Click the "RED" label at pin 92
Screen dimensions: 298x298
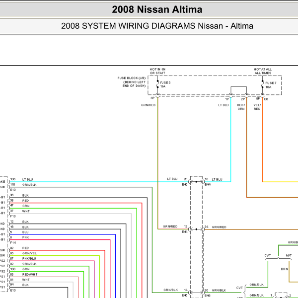pos(25,248)
